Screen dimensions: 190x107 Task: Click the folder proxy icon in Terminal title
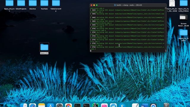(x=115, y=5)
